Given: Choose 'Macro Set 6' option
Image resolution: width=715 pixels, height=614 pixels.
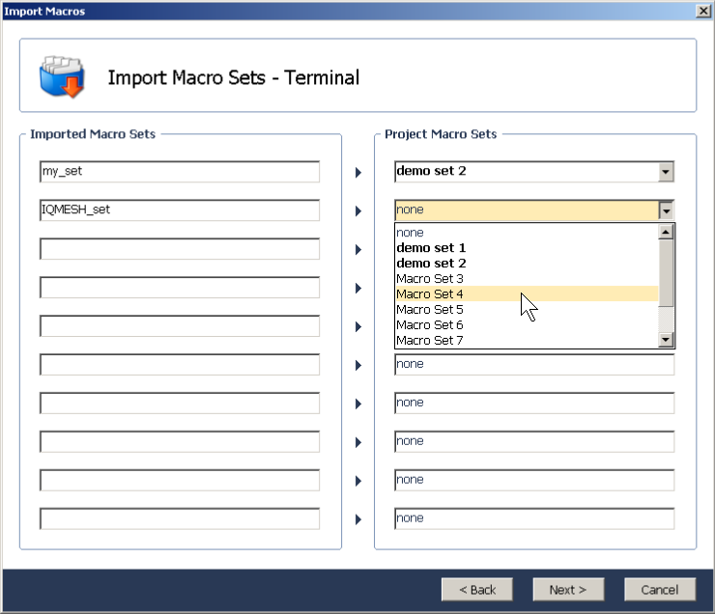Looking at the screenshot, I should 527,325.
